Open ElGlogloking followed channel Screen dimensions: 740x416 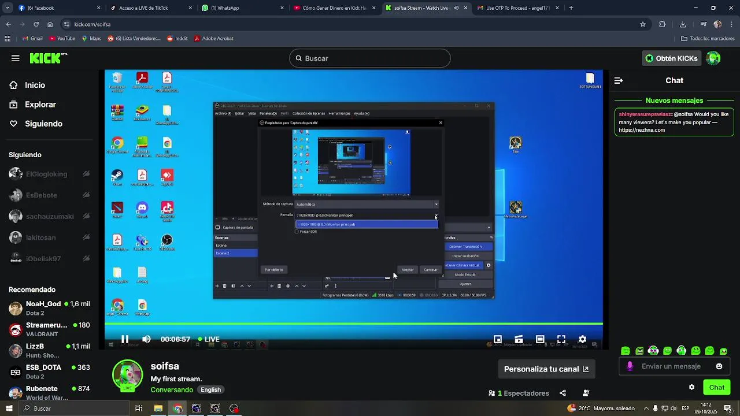(49, 174)
